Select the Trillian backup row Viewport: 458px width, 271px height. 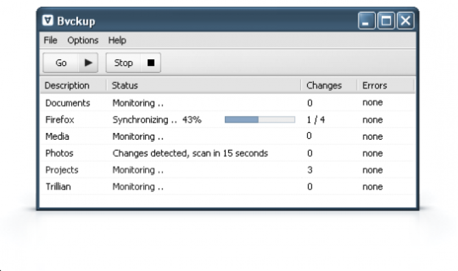point(58,187)
